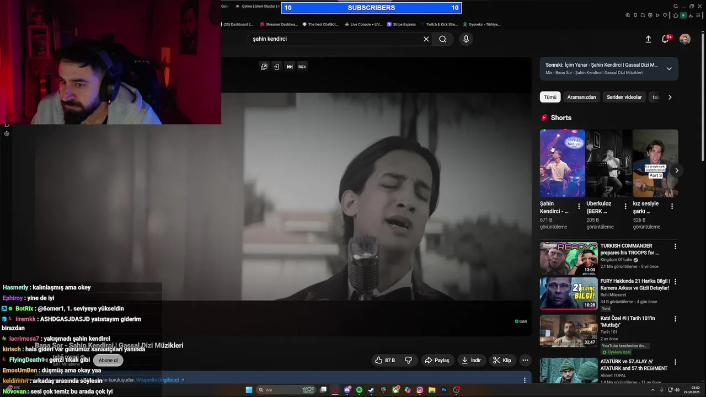Select the Tümü filter chip

point(550,97)
